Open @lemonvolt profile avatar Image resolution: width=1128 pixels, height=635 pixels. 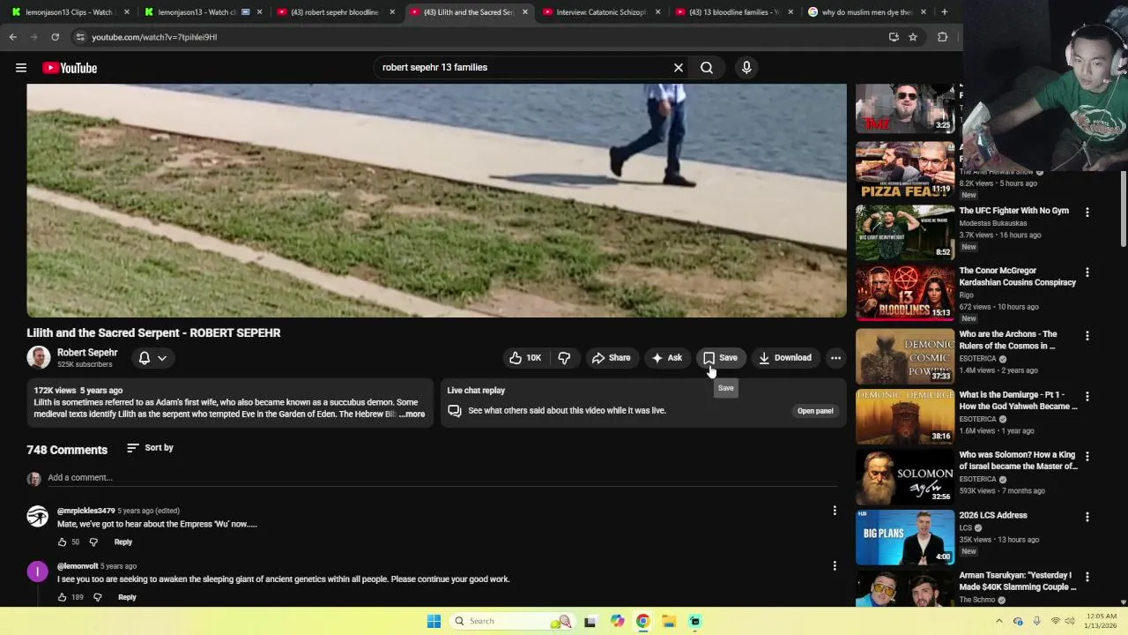(x=38, y=571)
